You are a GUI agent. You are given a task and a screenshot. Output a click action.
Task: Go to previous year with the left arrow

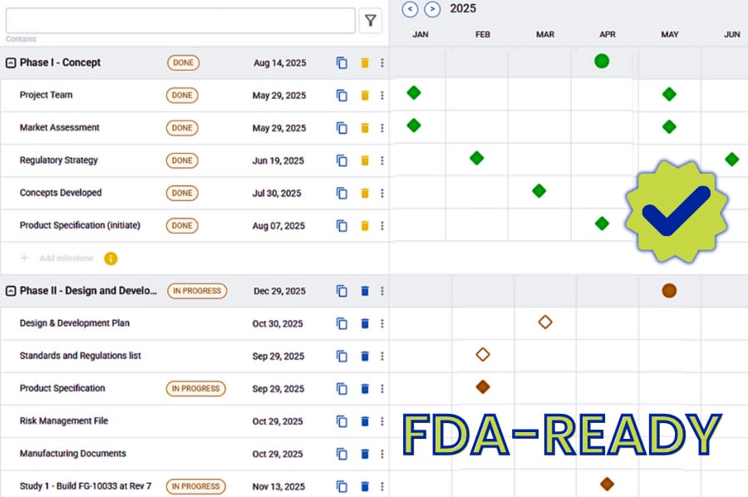(x=410, y=9)
